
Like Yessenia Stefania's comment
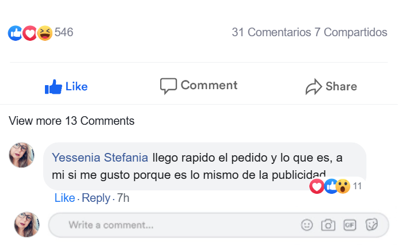(x=65, y=198)
